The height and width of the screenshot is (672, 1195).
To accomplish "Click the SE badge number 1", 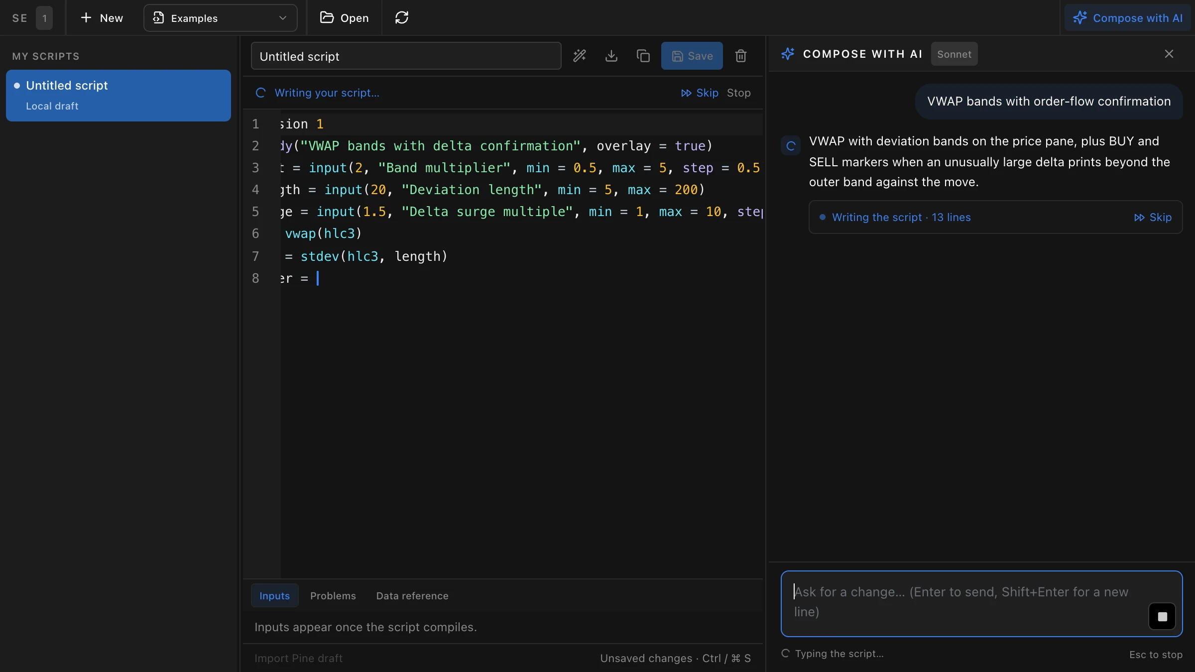I will 44,18.
